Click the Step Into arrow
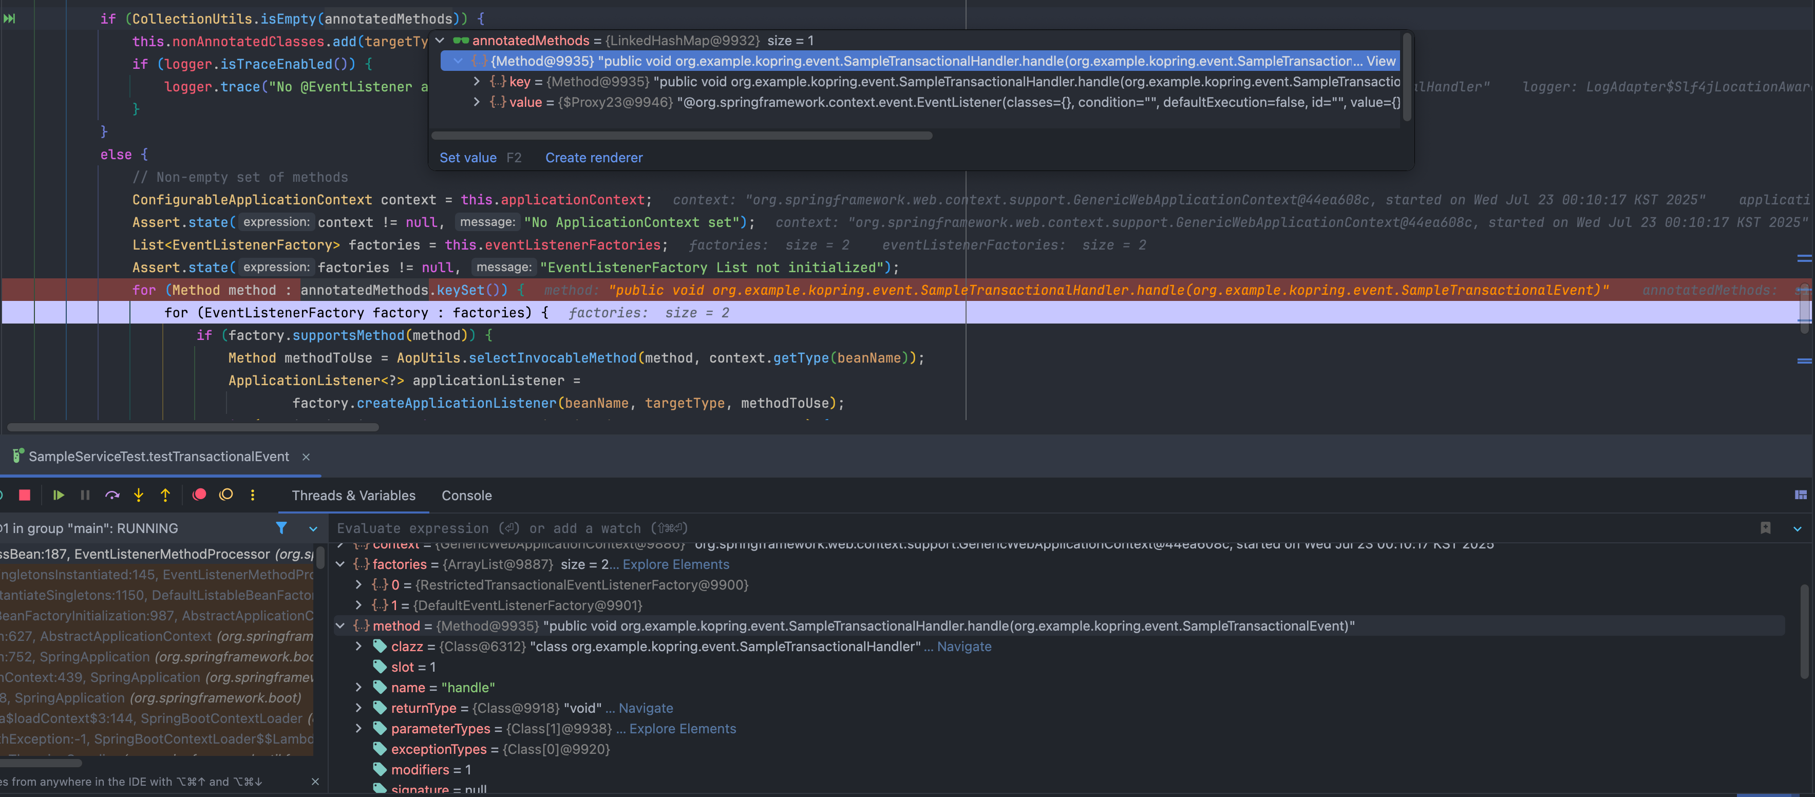The height and width of the screenshot is (797, 1815). [x=139, y=495]
